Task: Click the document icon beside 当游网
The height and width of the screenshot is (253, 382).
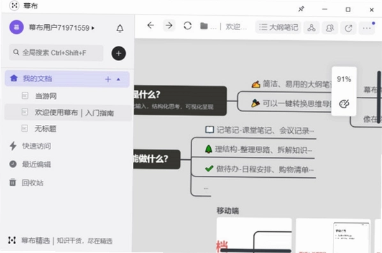Action: click(25, 96)
